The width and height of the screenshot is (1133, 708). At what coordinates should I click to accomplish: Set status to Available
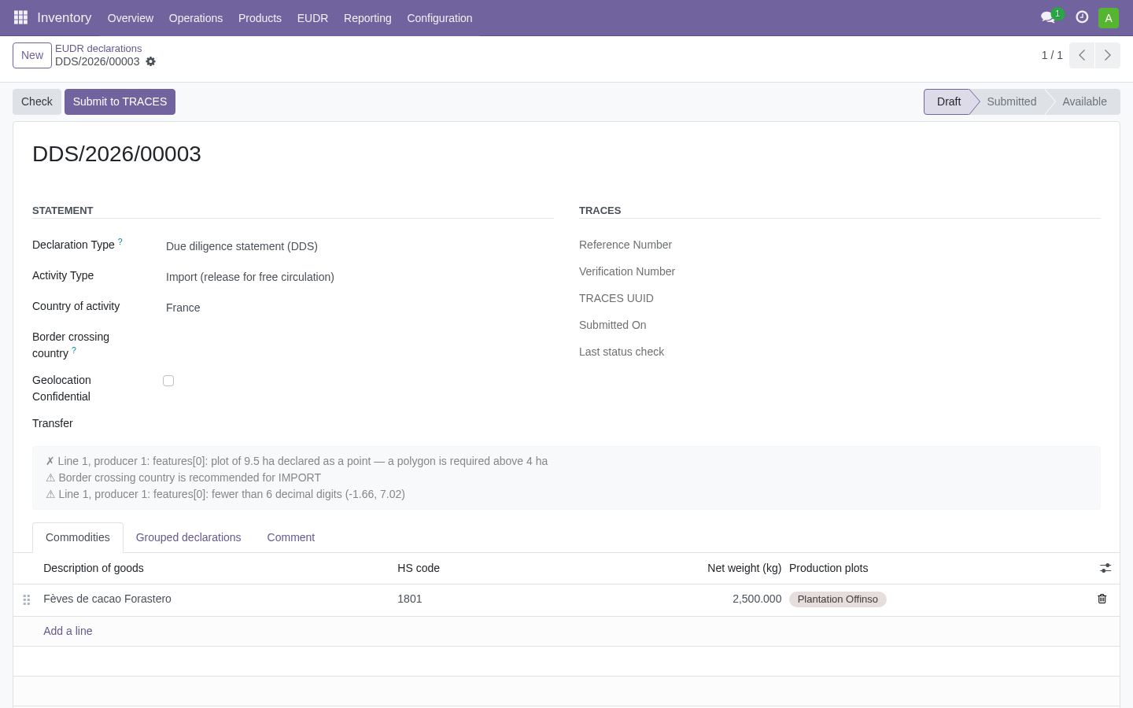(x=1084, y=101)
